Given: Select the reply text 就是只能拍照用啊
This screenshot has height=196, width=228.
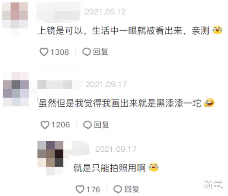Looking at the screenshot, I should 109,168.
